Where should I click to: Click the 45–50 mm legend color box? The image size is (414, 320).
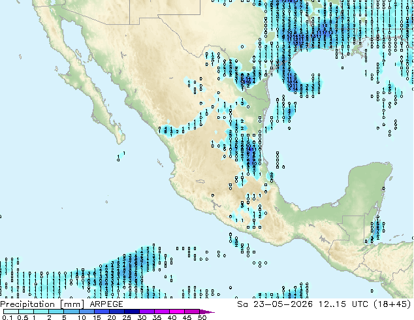click(192, 312)
